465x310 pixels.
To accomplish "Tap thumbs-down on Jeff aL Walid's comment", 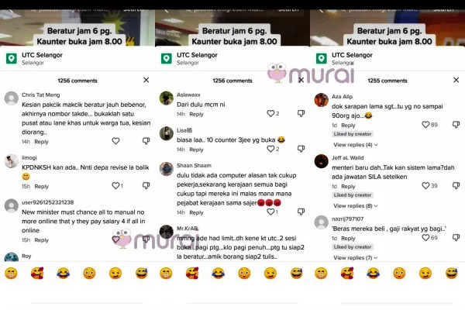I will coord(456,186).
